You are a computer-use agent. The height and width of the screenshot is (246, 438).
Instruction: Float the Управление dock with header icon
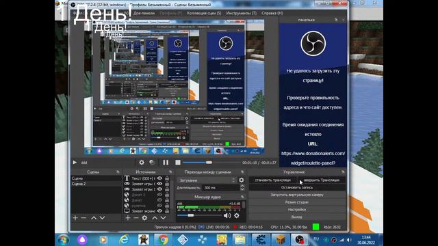[343, 172]
